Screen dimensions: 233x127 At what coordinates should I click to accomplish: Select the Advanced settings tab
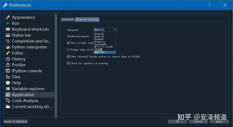87,19
